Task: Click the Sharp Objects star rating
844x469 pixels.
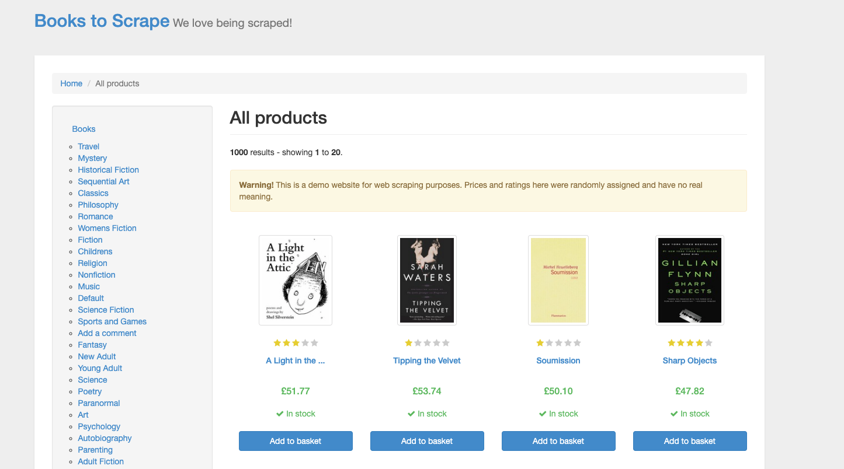Action: click(x=690, y=343)
